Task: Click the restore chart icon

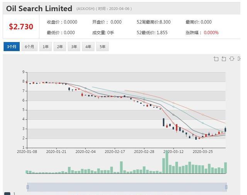Action: pyautogui.click(x=232, y=59)
